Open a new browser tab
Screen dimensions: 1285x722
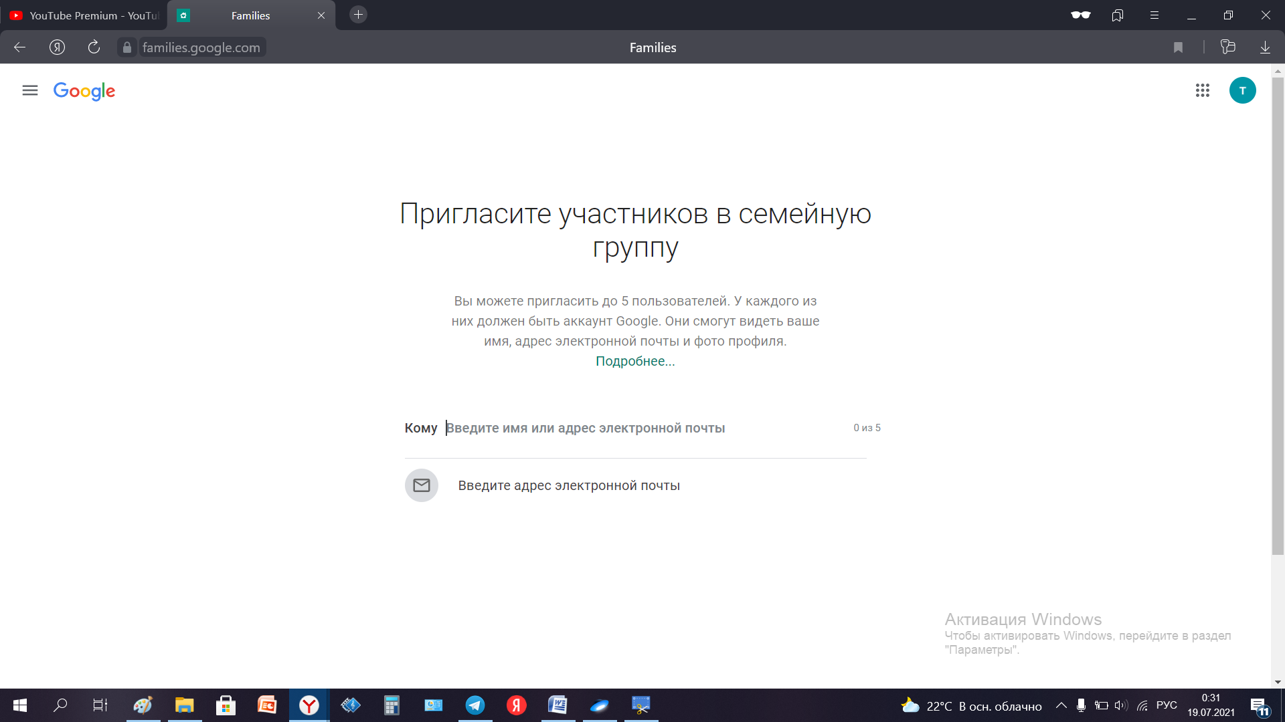click(x=359, y=15)
